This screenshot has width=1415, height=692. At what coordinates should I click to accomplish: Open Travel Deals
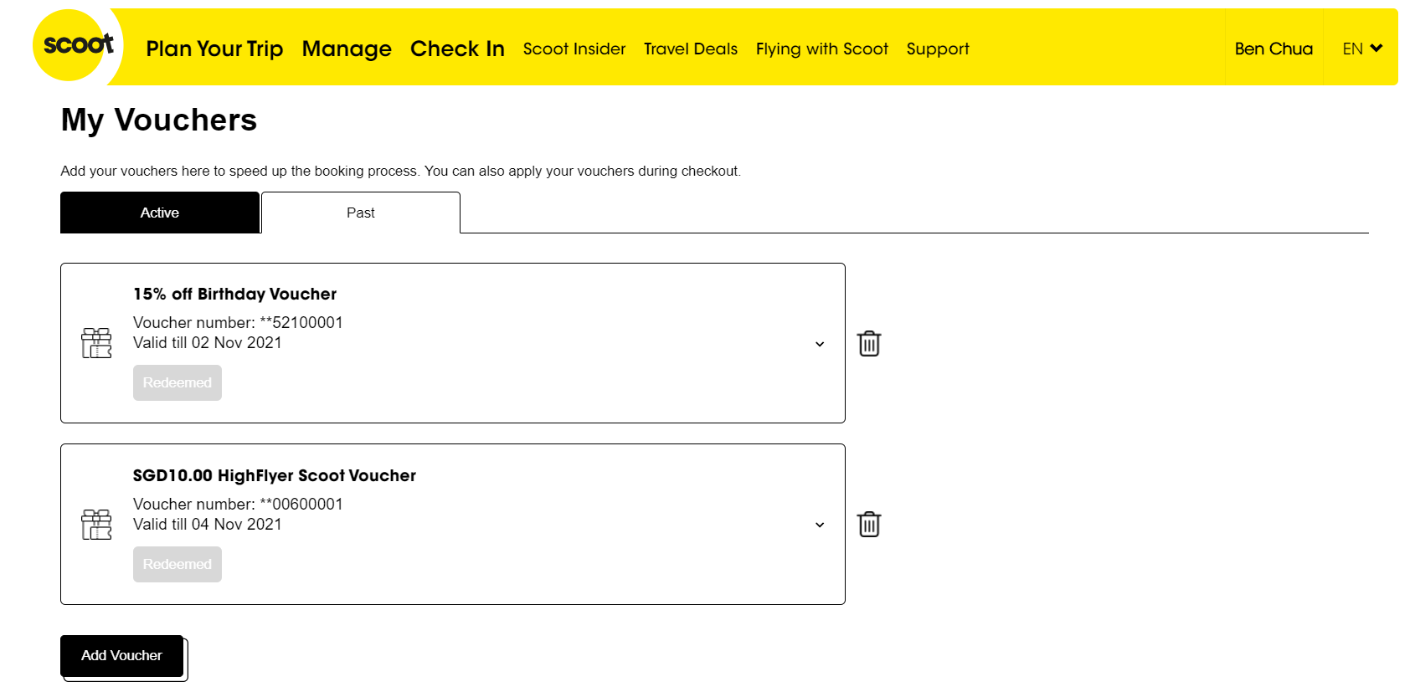[x=691, y=49]
